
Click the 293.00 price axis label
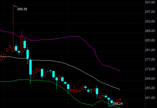[150, 21]
